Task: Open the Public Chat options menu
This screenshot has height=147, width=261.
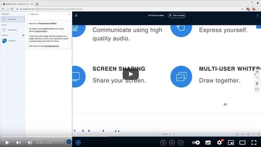Action: 69,14
